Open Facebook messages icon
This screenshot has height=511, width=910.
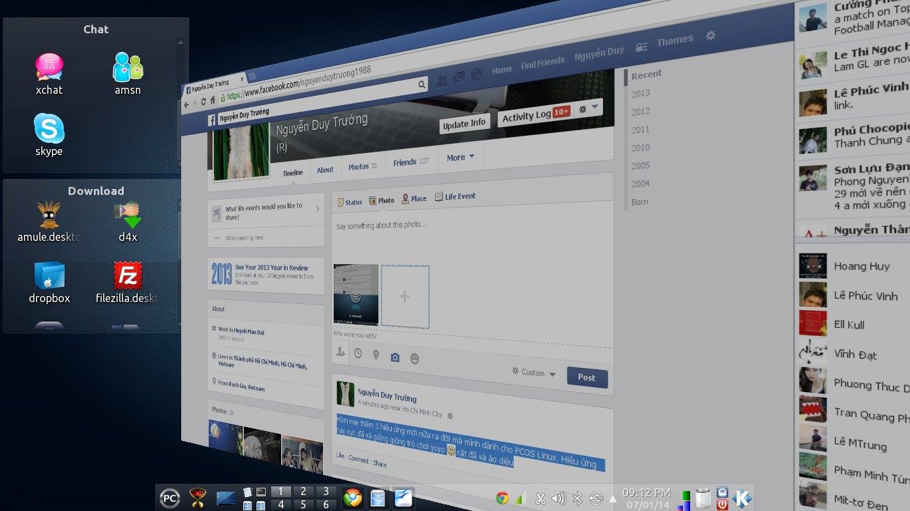click(459, 78)
